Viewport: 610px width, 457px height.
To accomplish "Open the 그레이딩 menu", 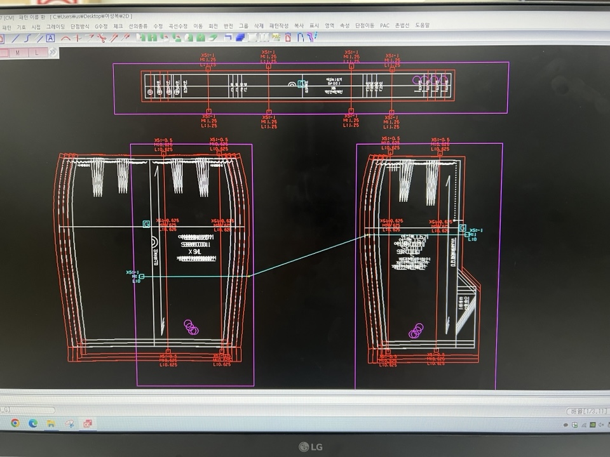I will pos(55,26).
